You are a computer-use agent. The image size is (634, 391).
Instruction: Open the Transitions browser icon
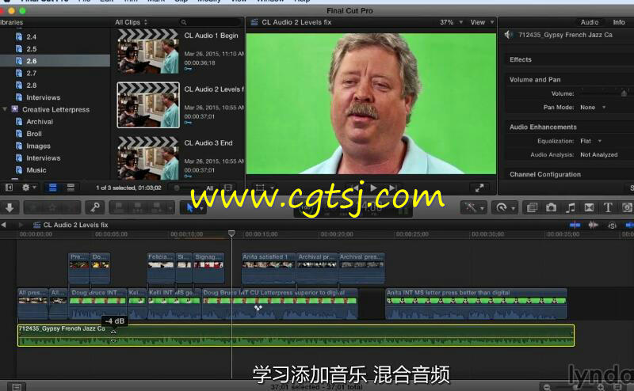point(589,207)
